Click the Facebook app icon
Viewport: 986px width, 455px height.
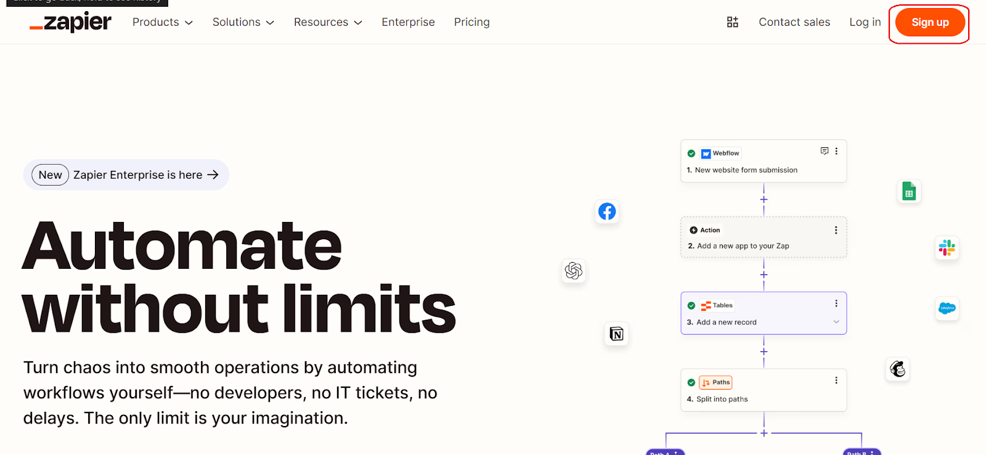(607, 211)
